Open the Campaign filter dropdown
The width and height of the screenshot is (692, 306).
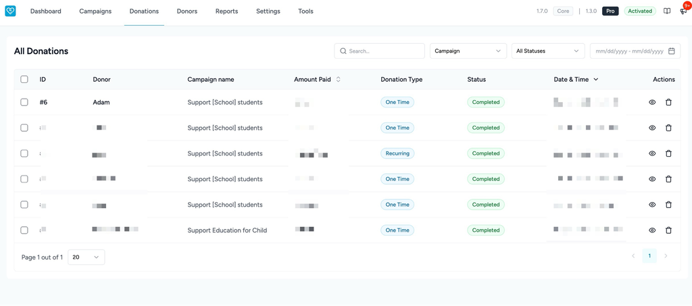pos(468,51)
